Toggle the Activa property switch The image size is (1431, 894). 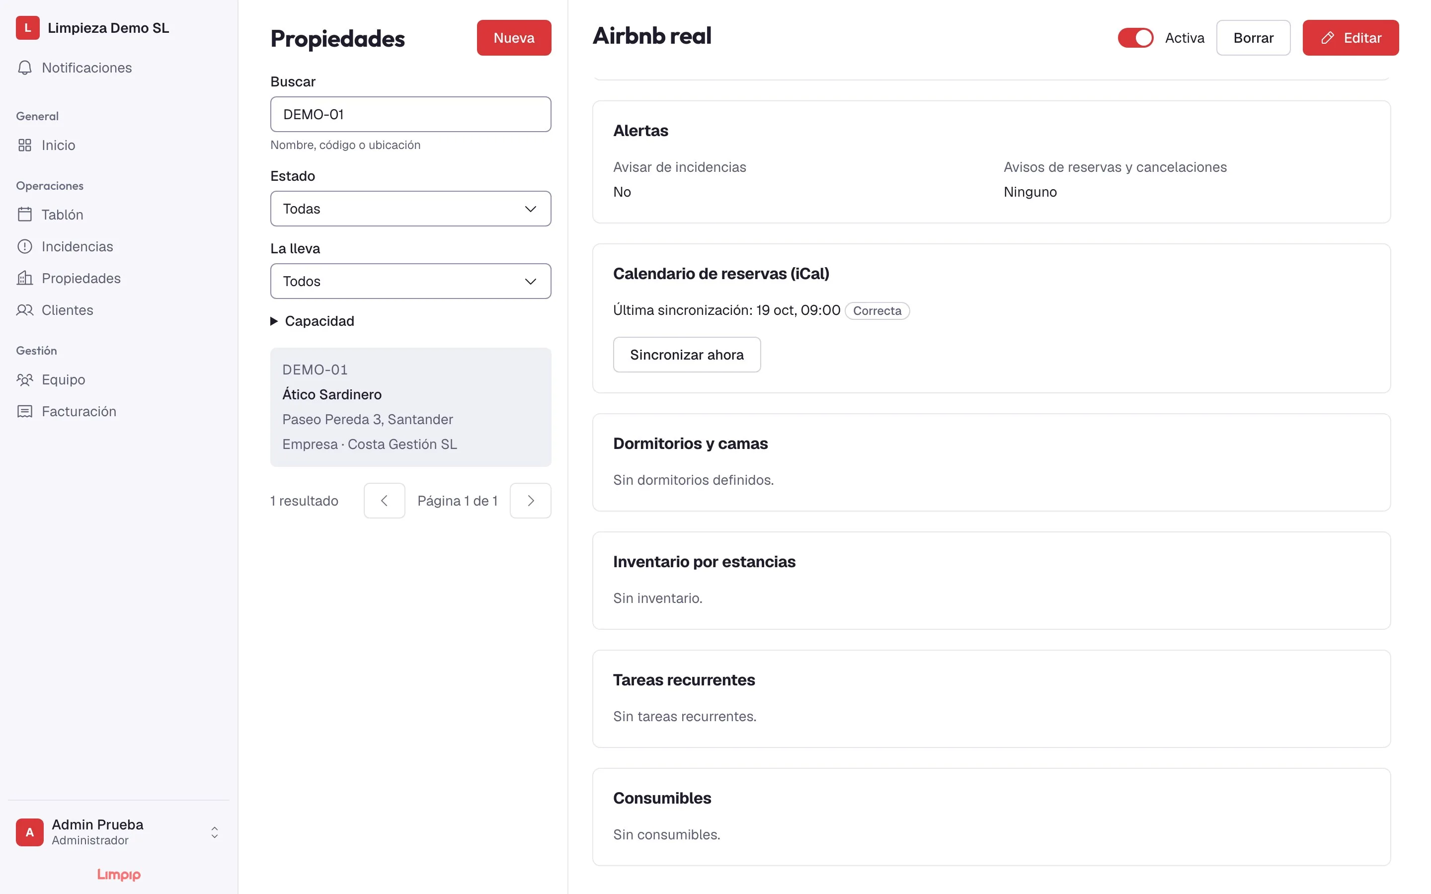(x=1135, y=38)
